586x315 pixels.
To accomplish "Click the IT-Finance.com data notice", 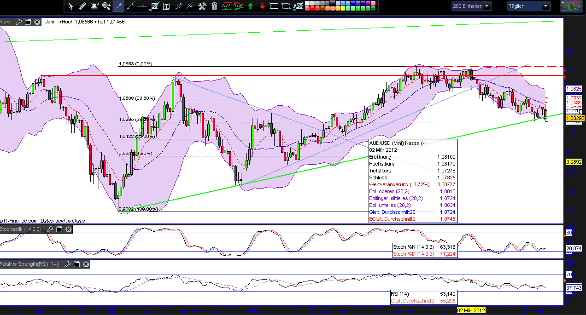I will pyautogui.click(x=42, y=221).
